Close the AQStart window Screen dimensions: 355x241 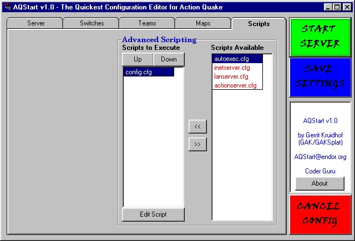347,7
